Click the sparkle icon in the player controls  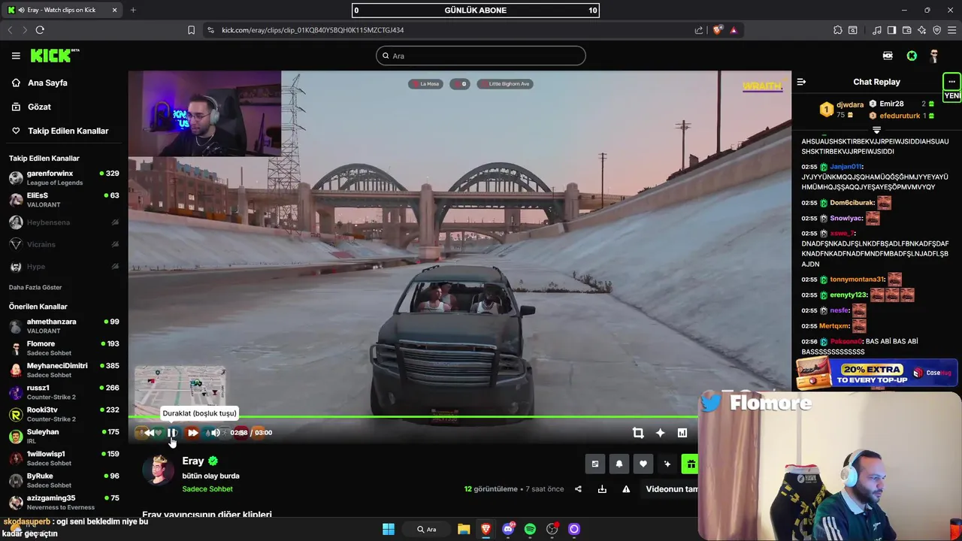661,432
